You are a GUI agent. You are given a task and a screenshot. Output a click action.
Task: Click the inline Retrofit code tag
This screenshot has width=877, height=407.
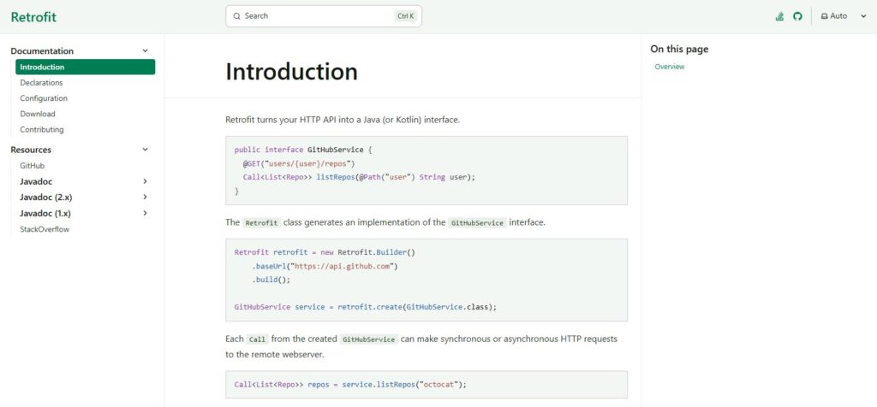pos(261,223)
